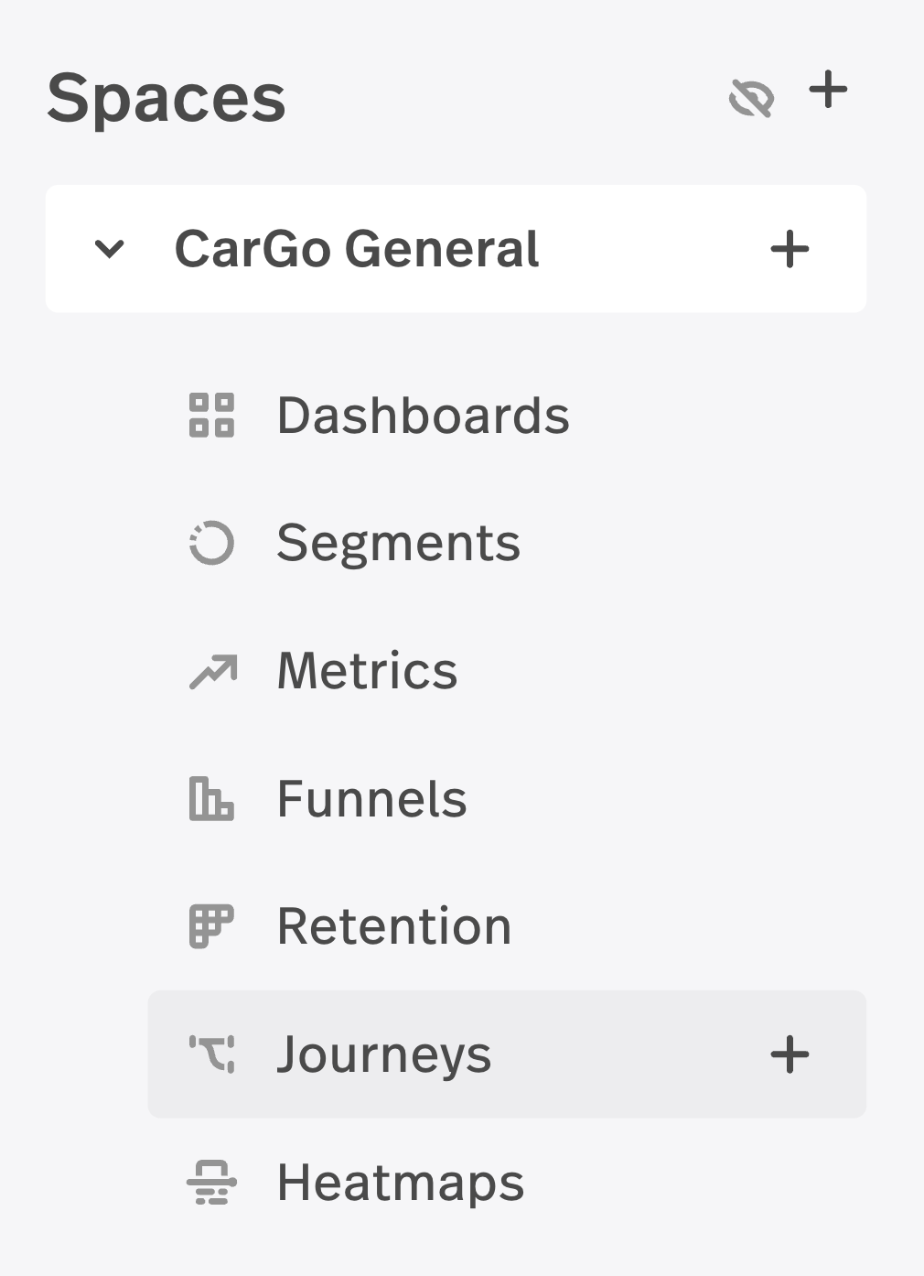Toggle hidden spaces visibility eye icon

click(751, 97)
